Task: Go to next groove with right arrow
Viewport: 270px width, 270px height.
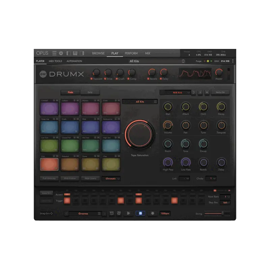Action: pos(104,214)
